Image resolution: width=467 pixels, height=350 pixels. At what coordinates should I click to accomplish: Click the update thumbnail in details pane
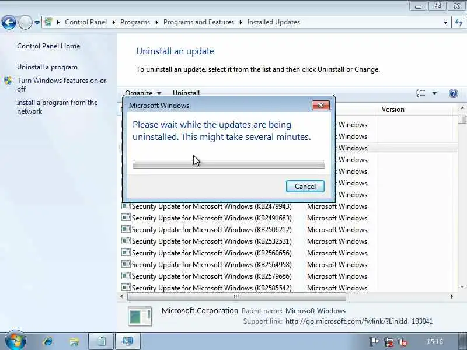[140, 316]
